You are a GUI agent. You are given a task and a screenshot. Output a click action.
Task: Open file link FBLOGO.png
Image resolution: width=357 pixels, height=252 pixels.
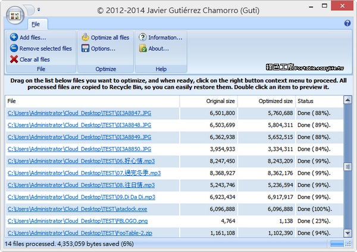point(77,221)
